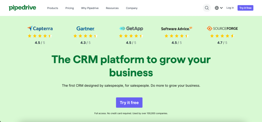Click the globe language icon

click(x=217, y=8)
